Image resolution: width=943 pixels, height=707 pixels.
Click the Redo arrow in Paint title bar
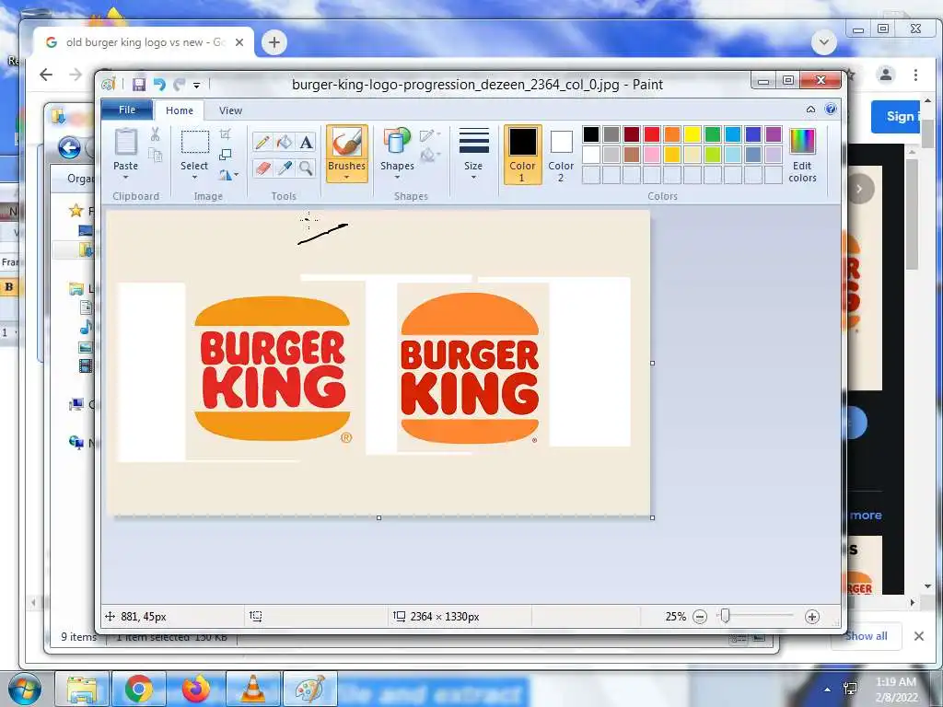point(180,84)
